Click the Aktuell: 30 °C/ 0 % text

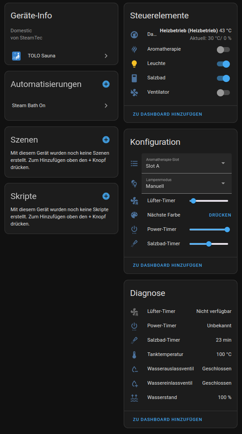211,38
